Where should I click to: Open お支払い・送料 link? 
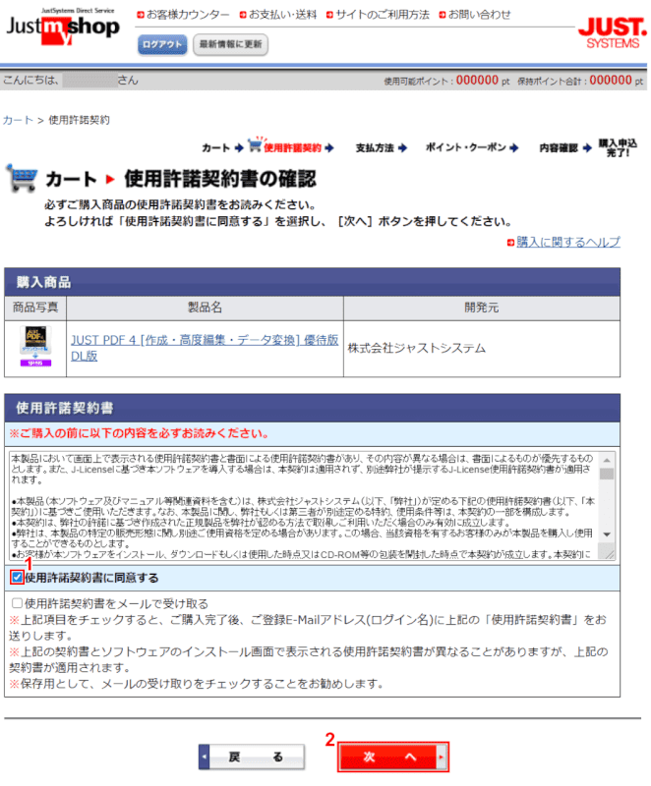282,15
